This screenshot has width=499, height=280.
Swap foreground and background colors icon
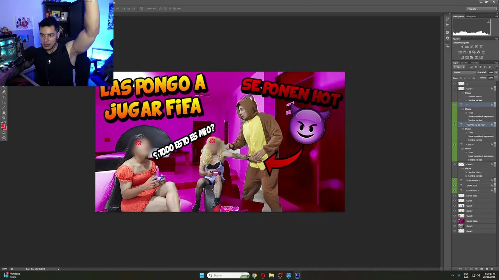[x=5, y=122]
